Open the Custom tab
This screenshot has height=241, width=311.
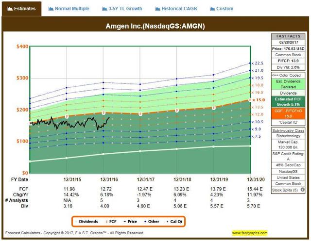[x=222, y=9]
